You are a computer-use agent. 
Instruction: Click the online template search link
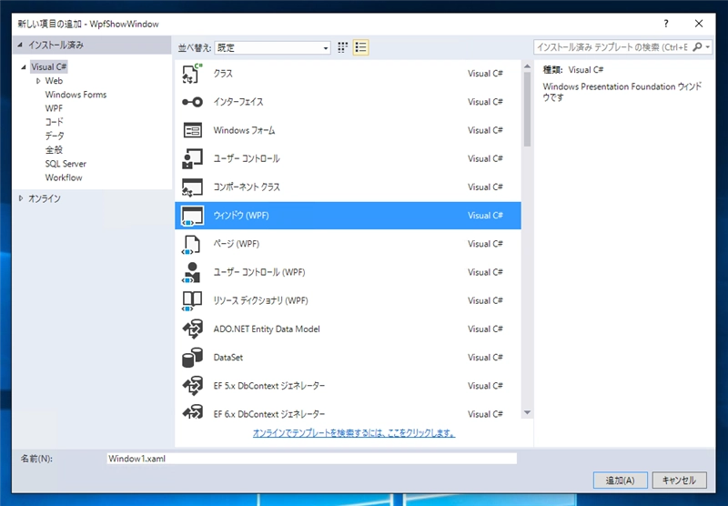(x=354, y=433)
